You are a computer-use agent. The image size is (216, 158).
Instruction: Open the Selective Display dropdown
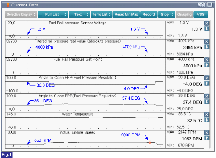(21, 15)
